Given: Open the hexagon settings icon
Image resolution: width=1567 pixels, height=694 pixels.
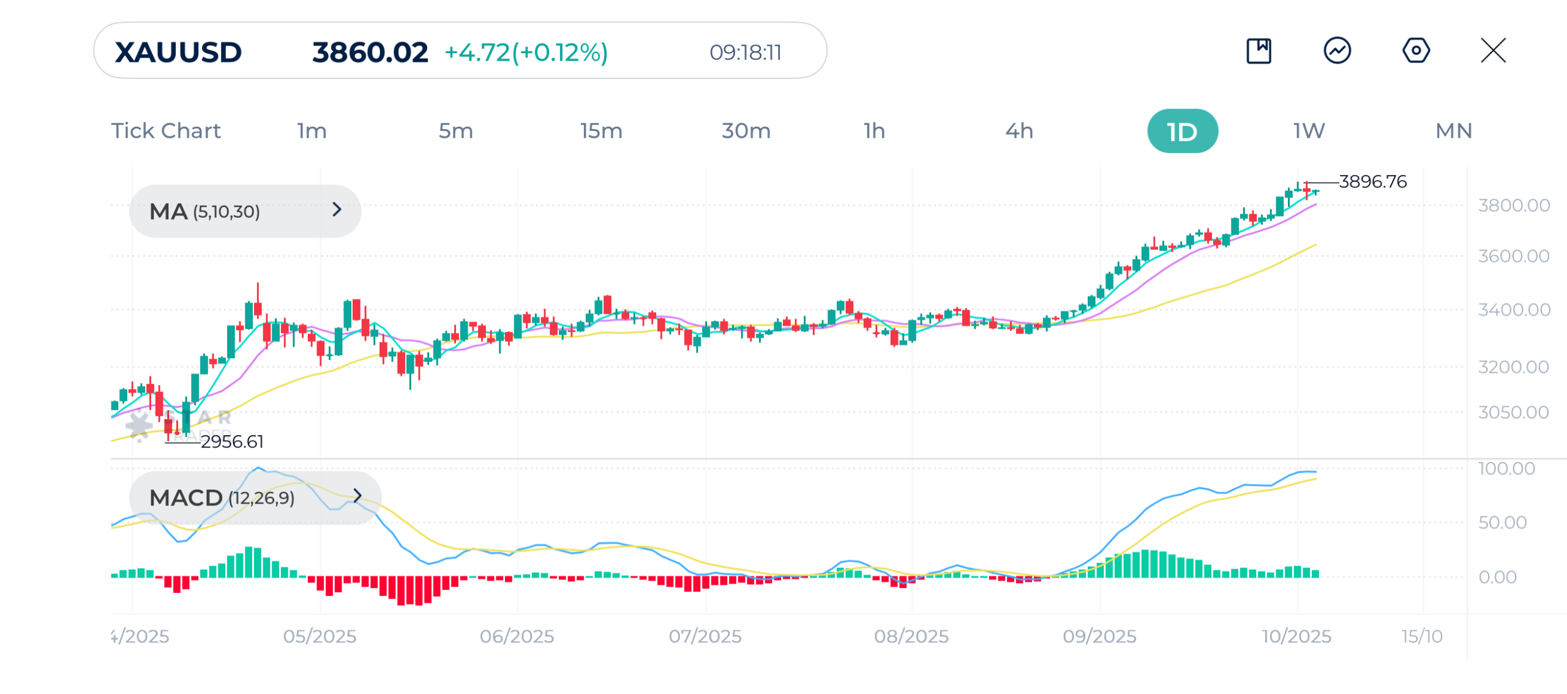Looking at the screenshot, I should (1416, 51).
